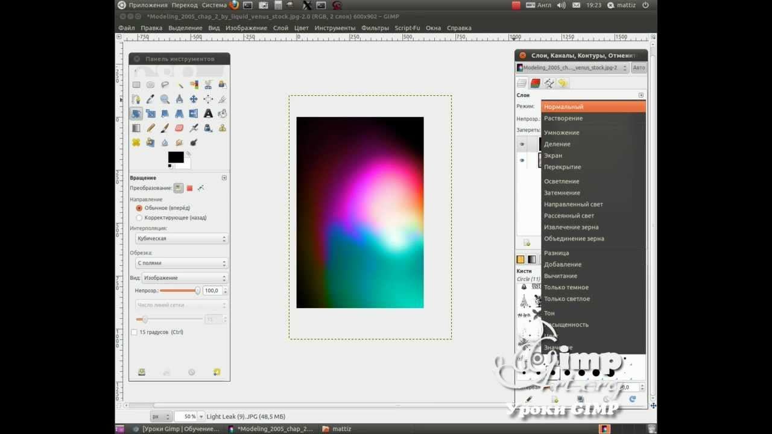Select the Free Select lasso tool
This screenshot has width=772, height=434.
tap(165, 84)
